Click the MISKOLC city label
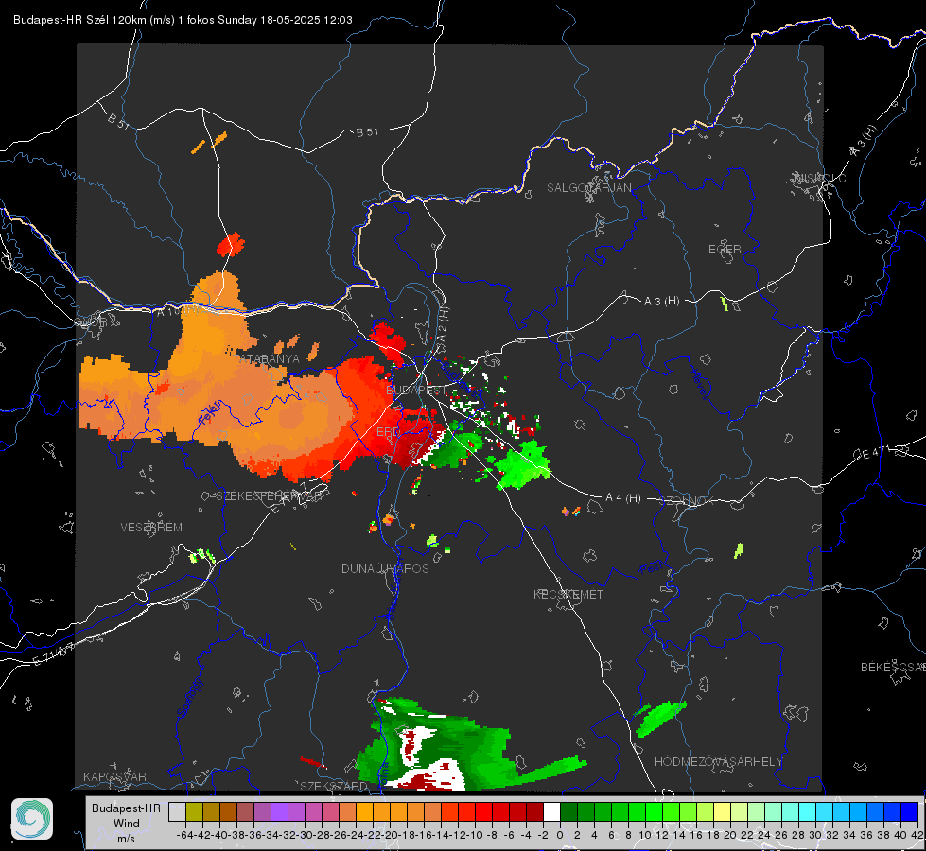 pyautogui.click(x=820, y=178)
